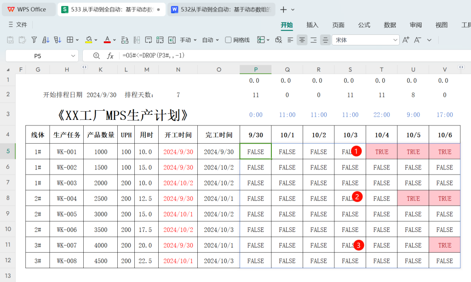Expand borders dropdown arrow
Viewport: 471px width, 282px height.
tap(77, 40)
